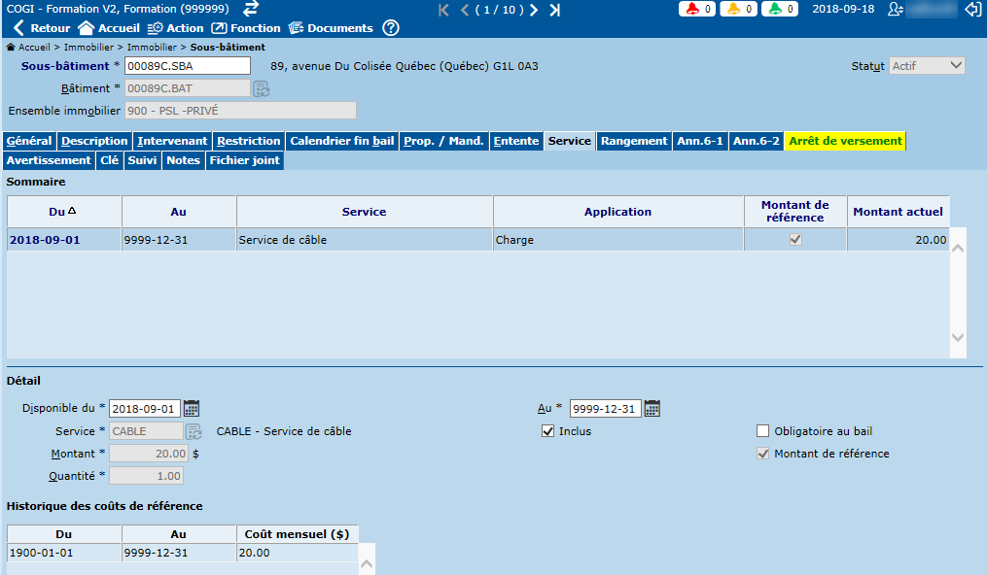
Task: Go to the last record arrow
Action: click(x=554, y=10)
